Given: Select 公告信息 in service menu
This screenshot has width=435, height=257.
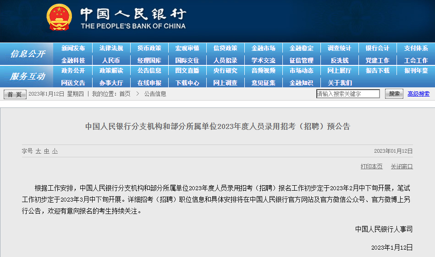Looking at the screenshot, I should tap(149, 70).
